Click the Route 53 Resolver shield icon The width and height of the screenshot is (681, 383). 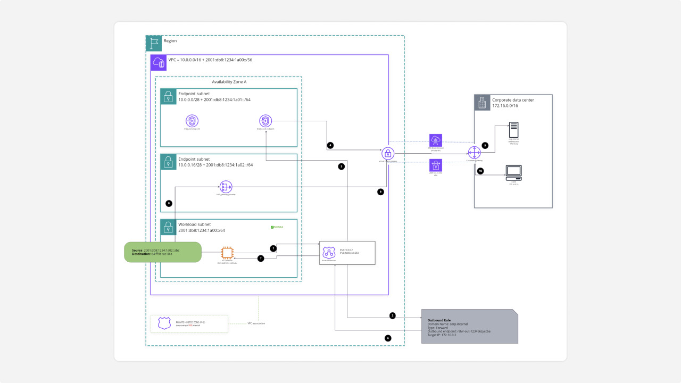point(328,253)
